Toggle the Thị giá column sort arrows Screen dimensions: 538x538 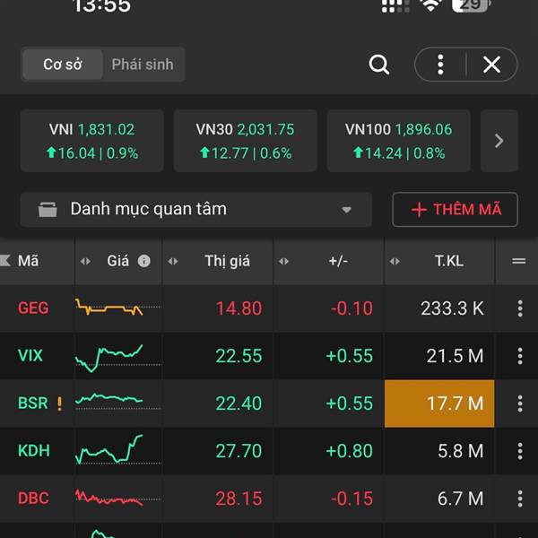pos(174,261)
